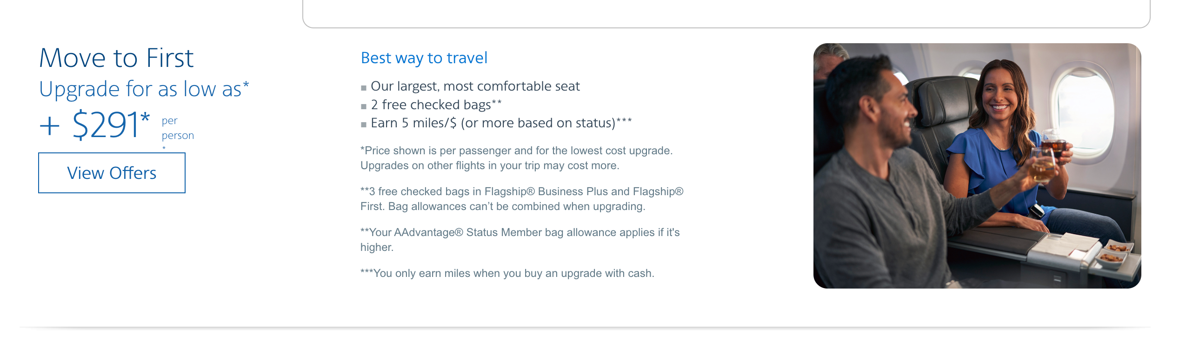Click the bullet icon beside comfortable seat
Viewport: 1186px width, 342px height.
point(363,87)
